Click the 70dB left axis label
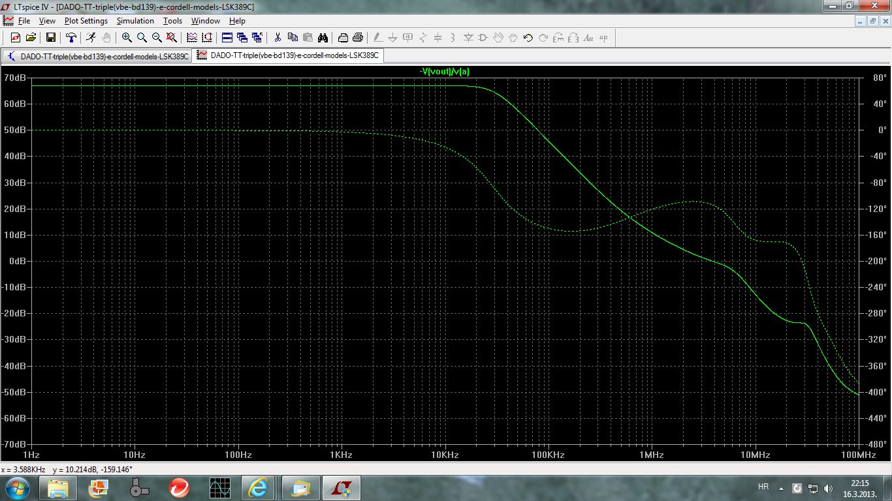 (x=14, y=78)
